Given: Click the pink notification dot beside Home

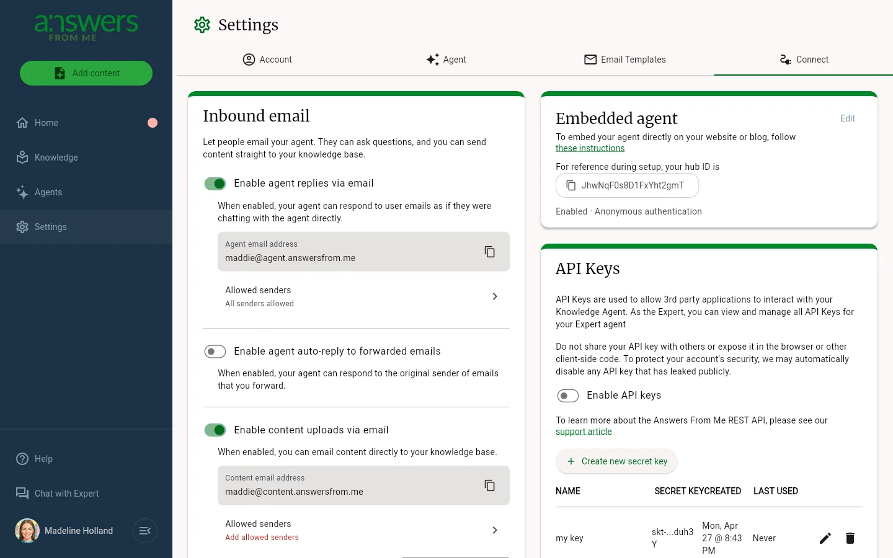Looking at the screenshot, I should tap(153, 123).
